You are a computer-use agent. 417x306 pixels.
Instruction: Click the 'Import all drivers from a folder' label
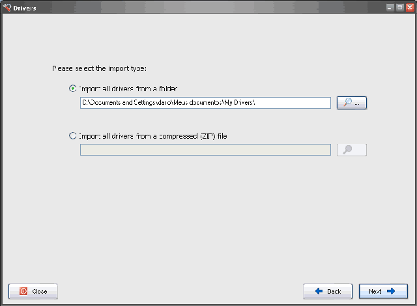128,89
